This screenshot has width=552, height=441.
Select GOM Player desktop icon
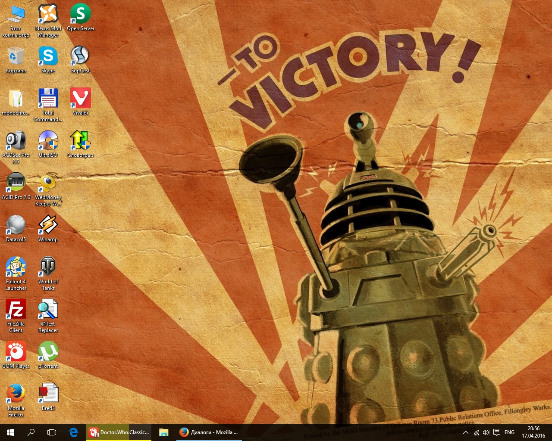coord(16,355)
